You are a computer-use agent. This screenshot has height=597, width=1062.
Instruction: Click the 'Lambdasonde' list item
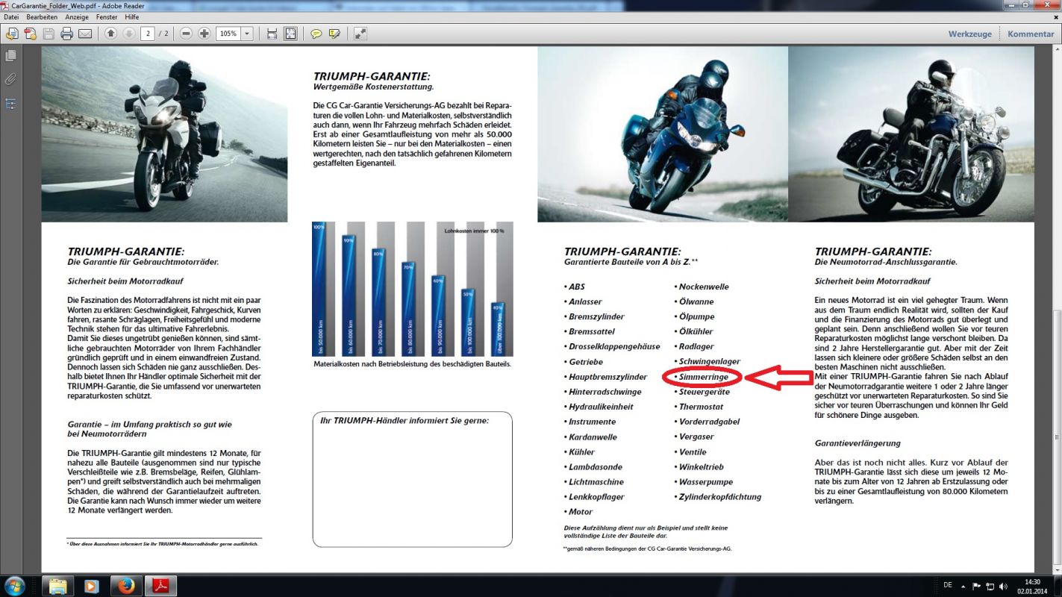click(x=593, y=467)
